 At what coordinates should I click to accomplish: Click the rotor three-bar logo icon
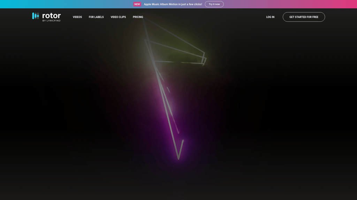pyautogui.click(x=36, y=16)
